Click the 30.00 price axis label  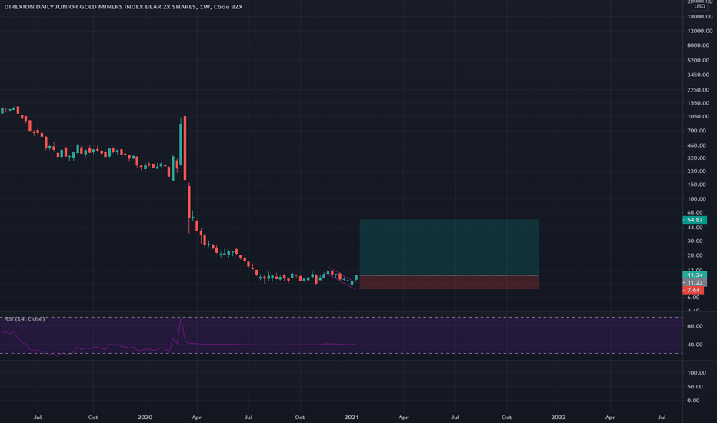695,241
